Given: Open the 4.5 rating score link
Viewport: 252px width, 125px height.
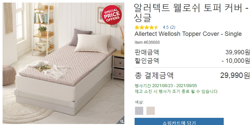Looking at the screenshot, I should click(x=166, y=27).
